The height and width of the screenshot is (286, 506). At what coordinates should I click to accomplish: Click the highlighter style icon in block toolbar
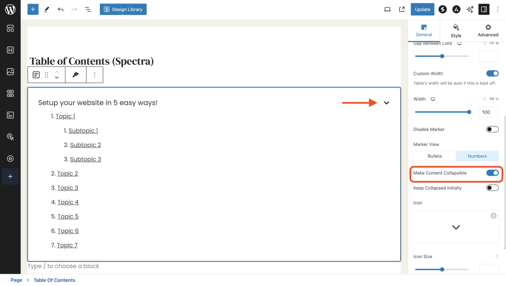tap(76, 75)
